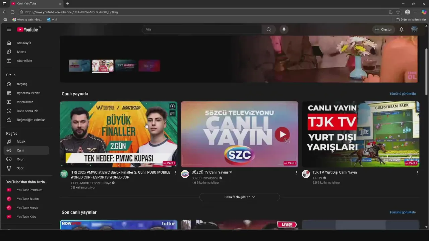The height and width of the screenshot is (241, 429).
Task: Open YouTube Kids
Action: (27, 217)
